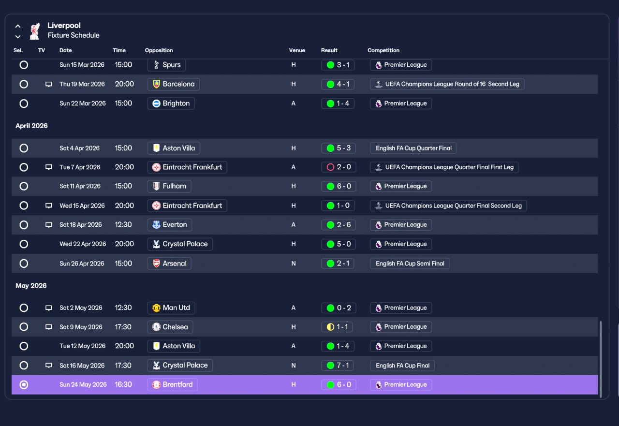Open the Spurs 3 - 1 result
This screenshot has width=619, height=426.
pos(338,65)
